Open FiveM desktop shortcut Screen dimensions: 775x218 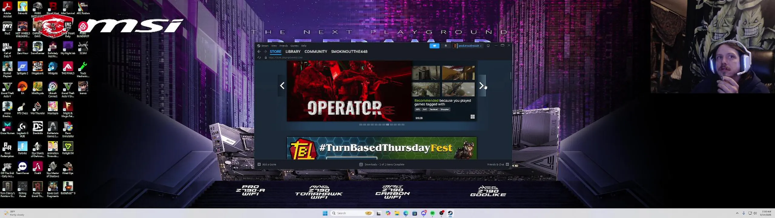click(38, 168)
